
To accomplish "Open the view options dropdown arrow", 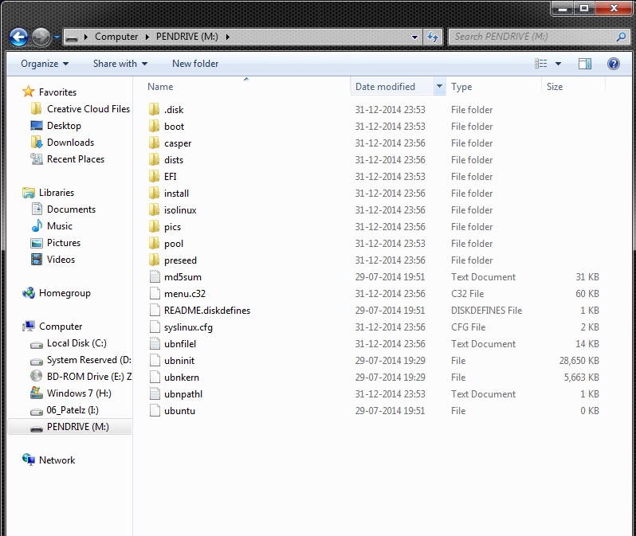I will click(x=559, y=64).
